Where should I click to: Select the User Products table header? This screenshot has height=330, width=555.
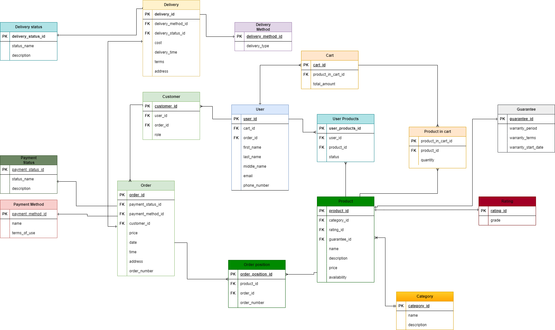(345, 119)
